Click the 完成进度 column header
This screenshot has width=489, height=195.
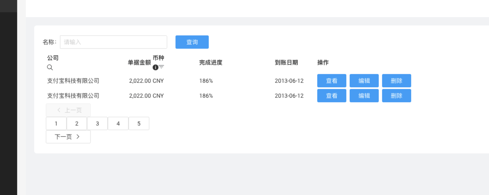211,62
